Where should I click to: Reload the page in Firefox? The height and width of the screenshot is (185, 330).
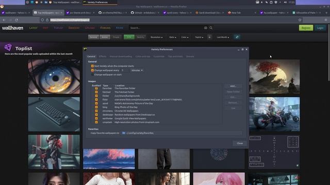click(16, 20)
